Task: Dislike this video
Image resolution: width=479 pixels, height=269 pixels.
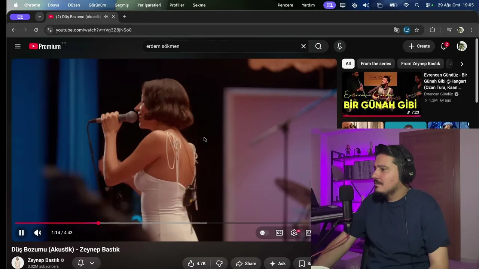Action: 219,263
